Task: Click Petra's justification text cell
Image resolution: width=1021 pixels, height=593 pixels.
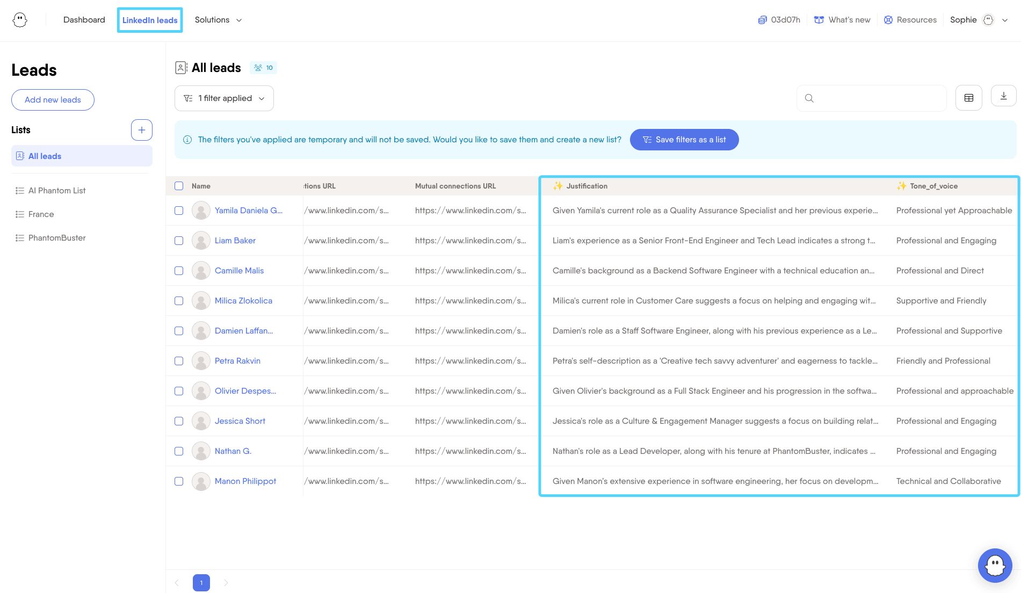Action: click(715, 361)
